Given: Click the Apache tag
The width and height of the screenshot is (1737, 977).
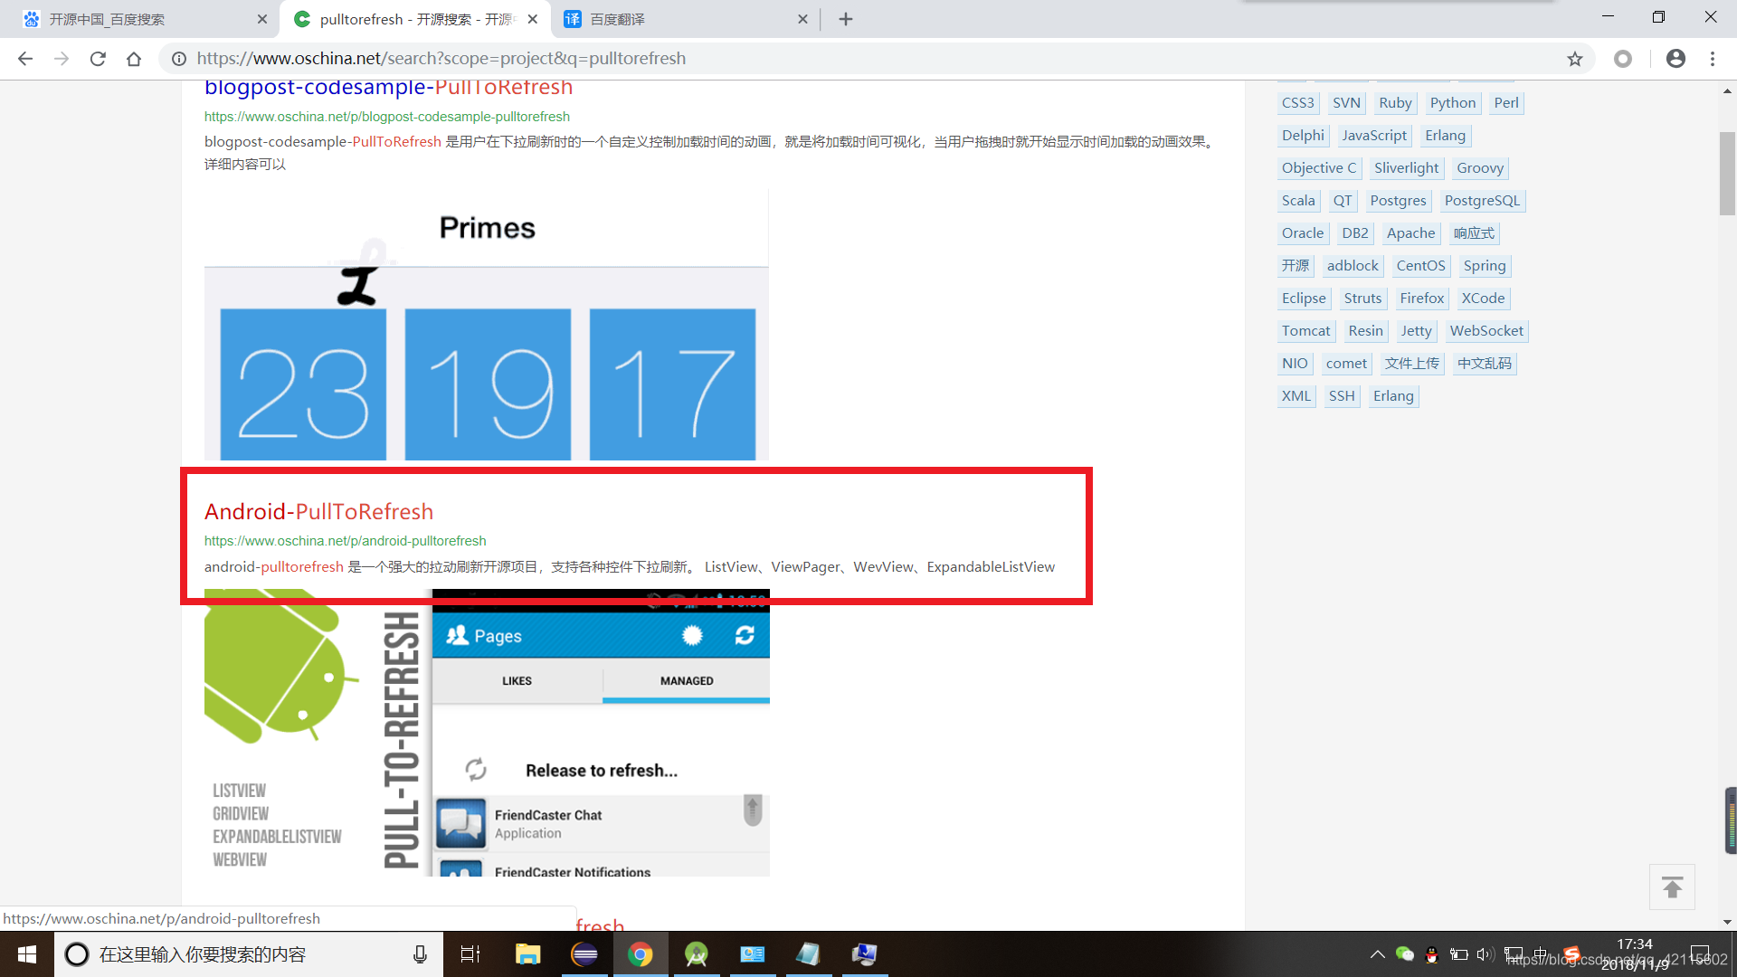Looking at the screenshot, I should (1410, 233).
